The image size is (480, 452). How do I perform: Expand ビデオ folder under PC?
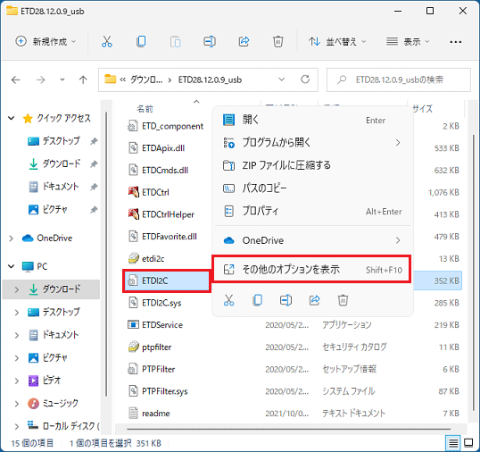click(17, 381)
